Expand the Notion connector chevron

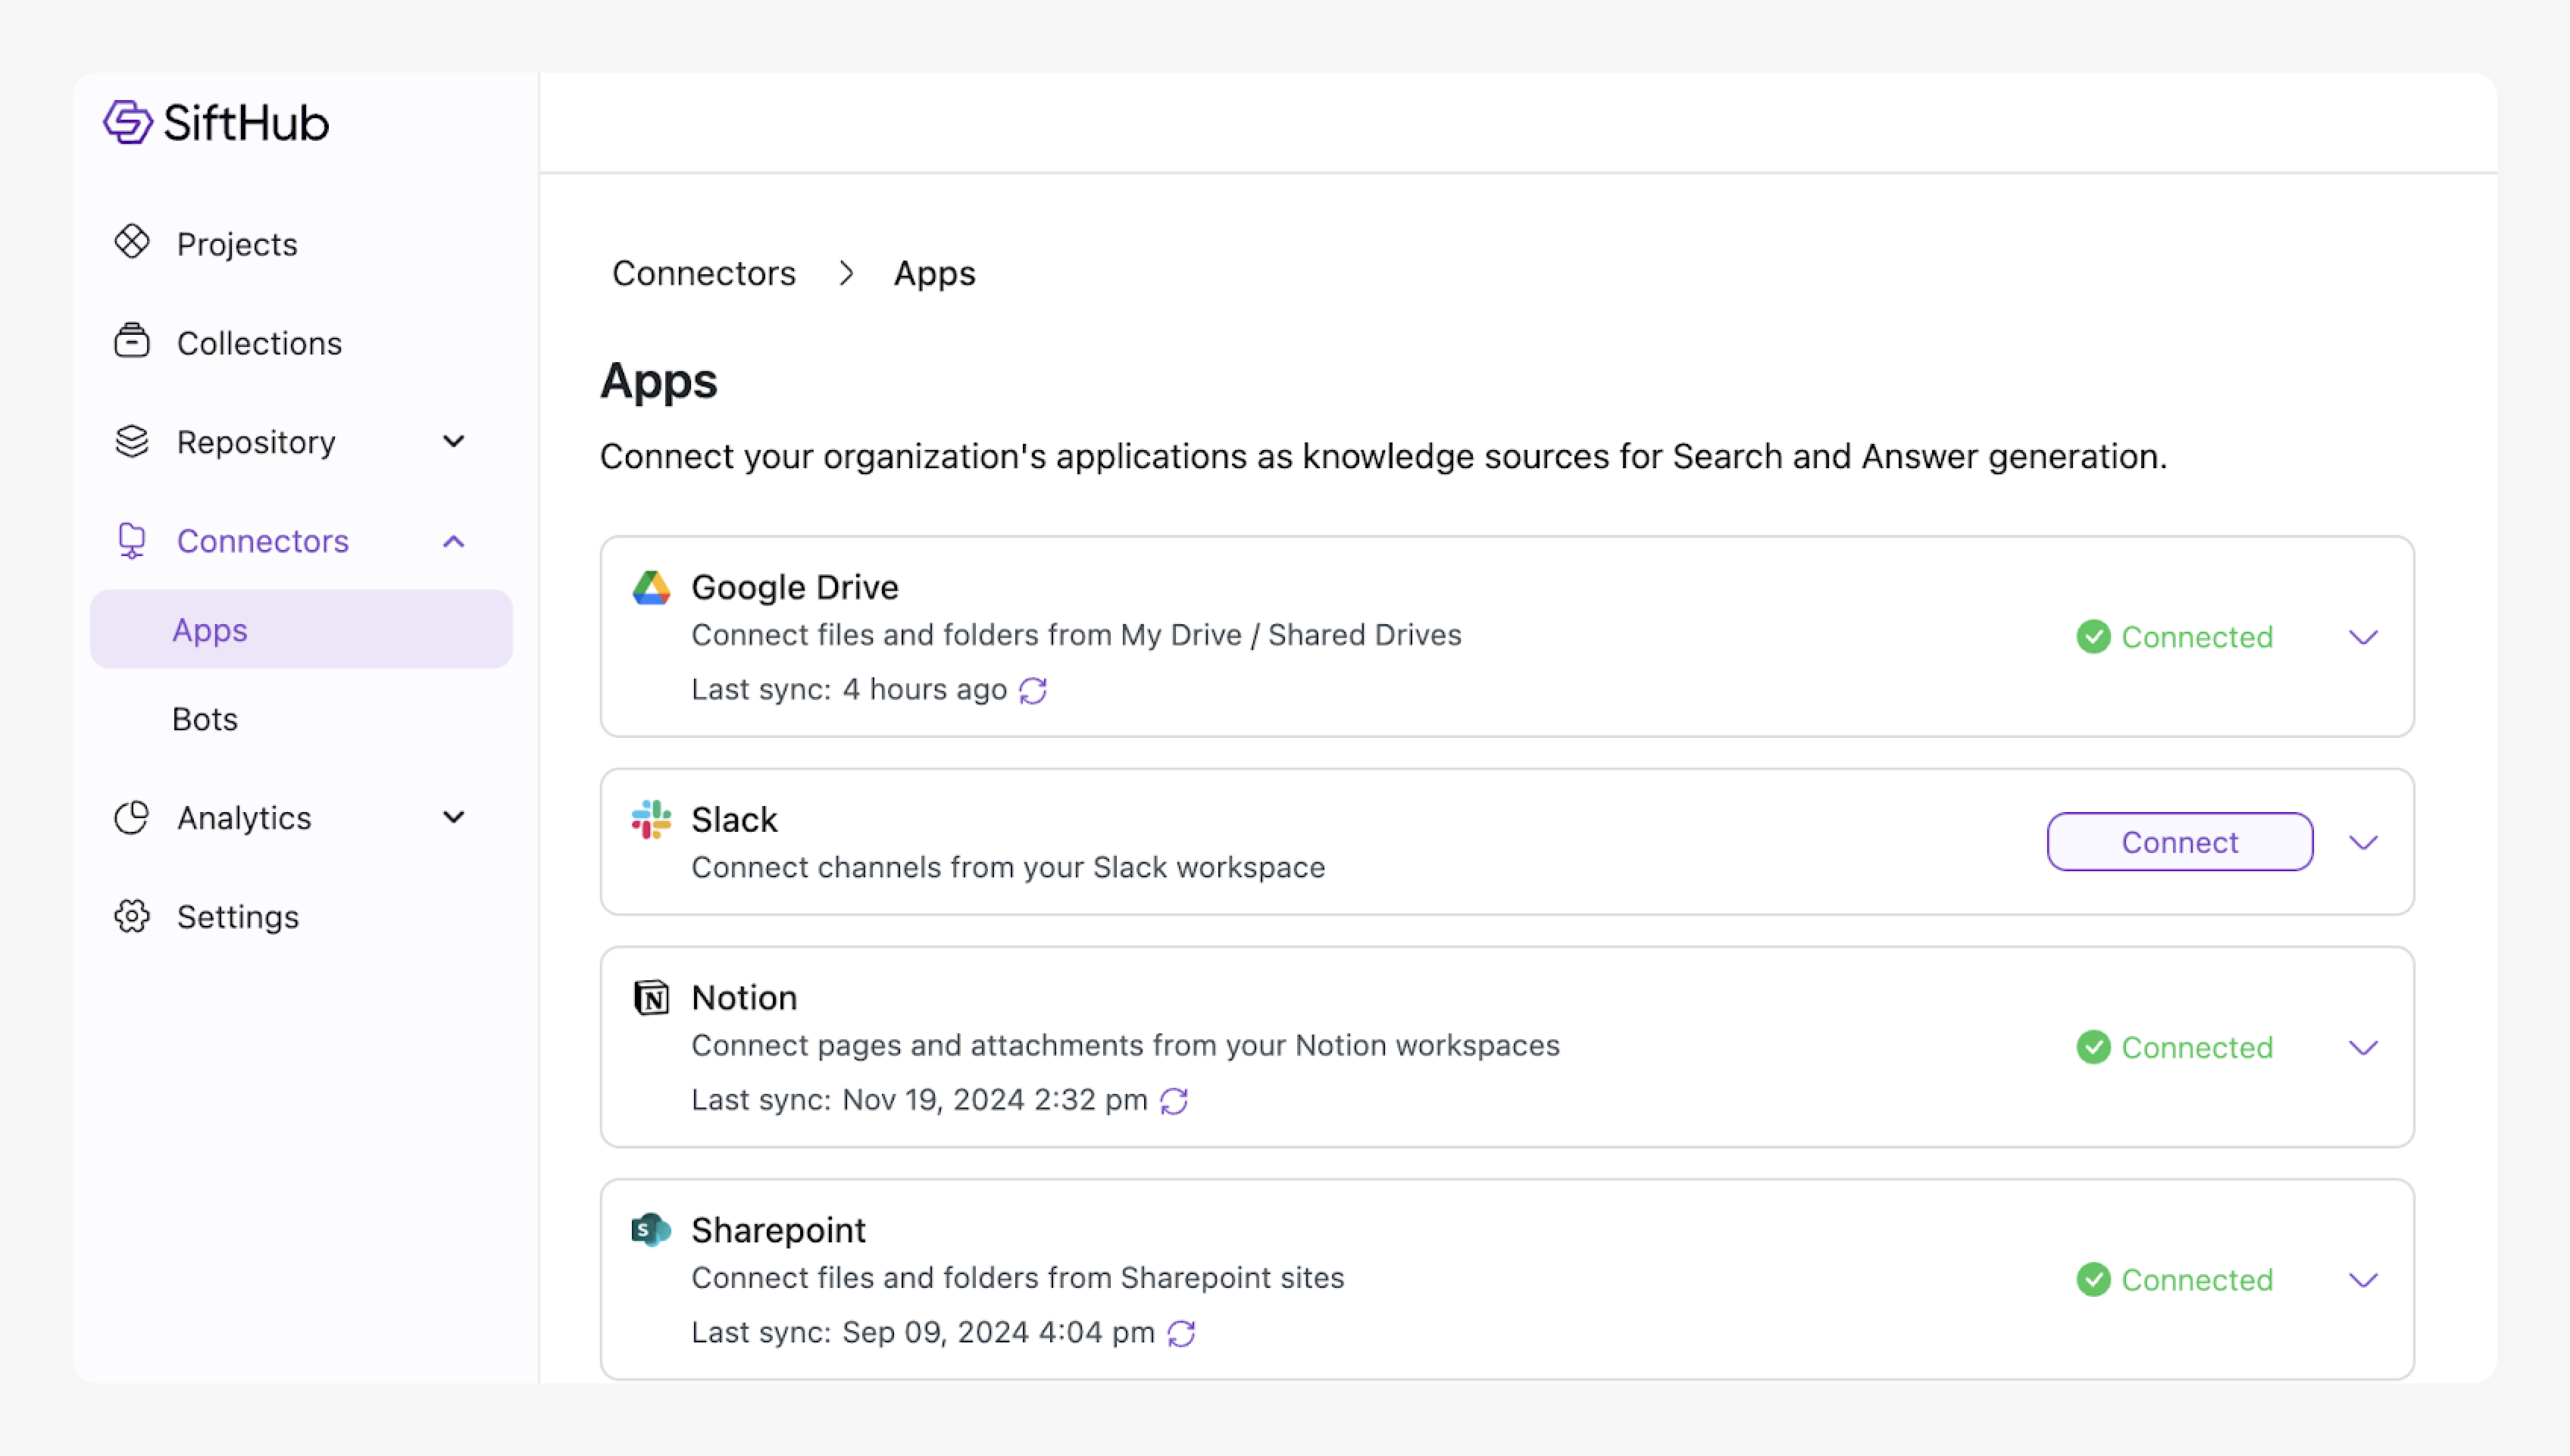coord(2363,1047)
